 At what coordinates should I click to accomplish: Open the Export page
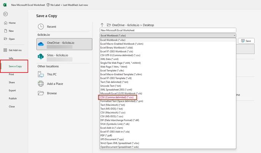pyautogui.click(x=12, y=90)
